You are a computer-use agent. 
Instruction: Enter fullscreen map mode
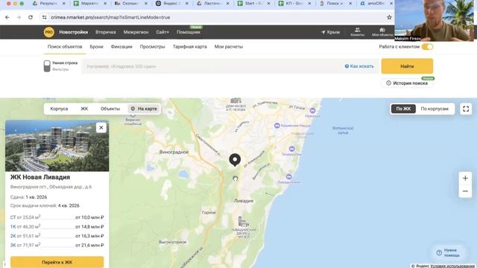[466, 109]
